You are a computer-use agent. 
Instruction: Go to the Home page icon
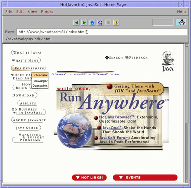click(x=92, y=22)
